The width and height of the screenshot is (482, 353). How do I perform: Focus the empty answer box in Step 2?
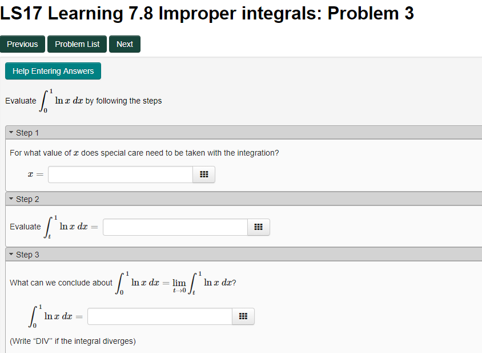(x=175, y=227)
